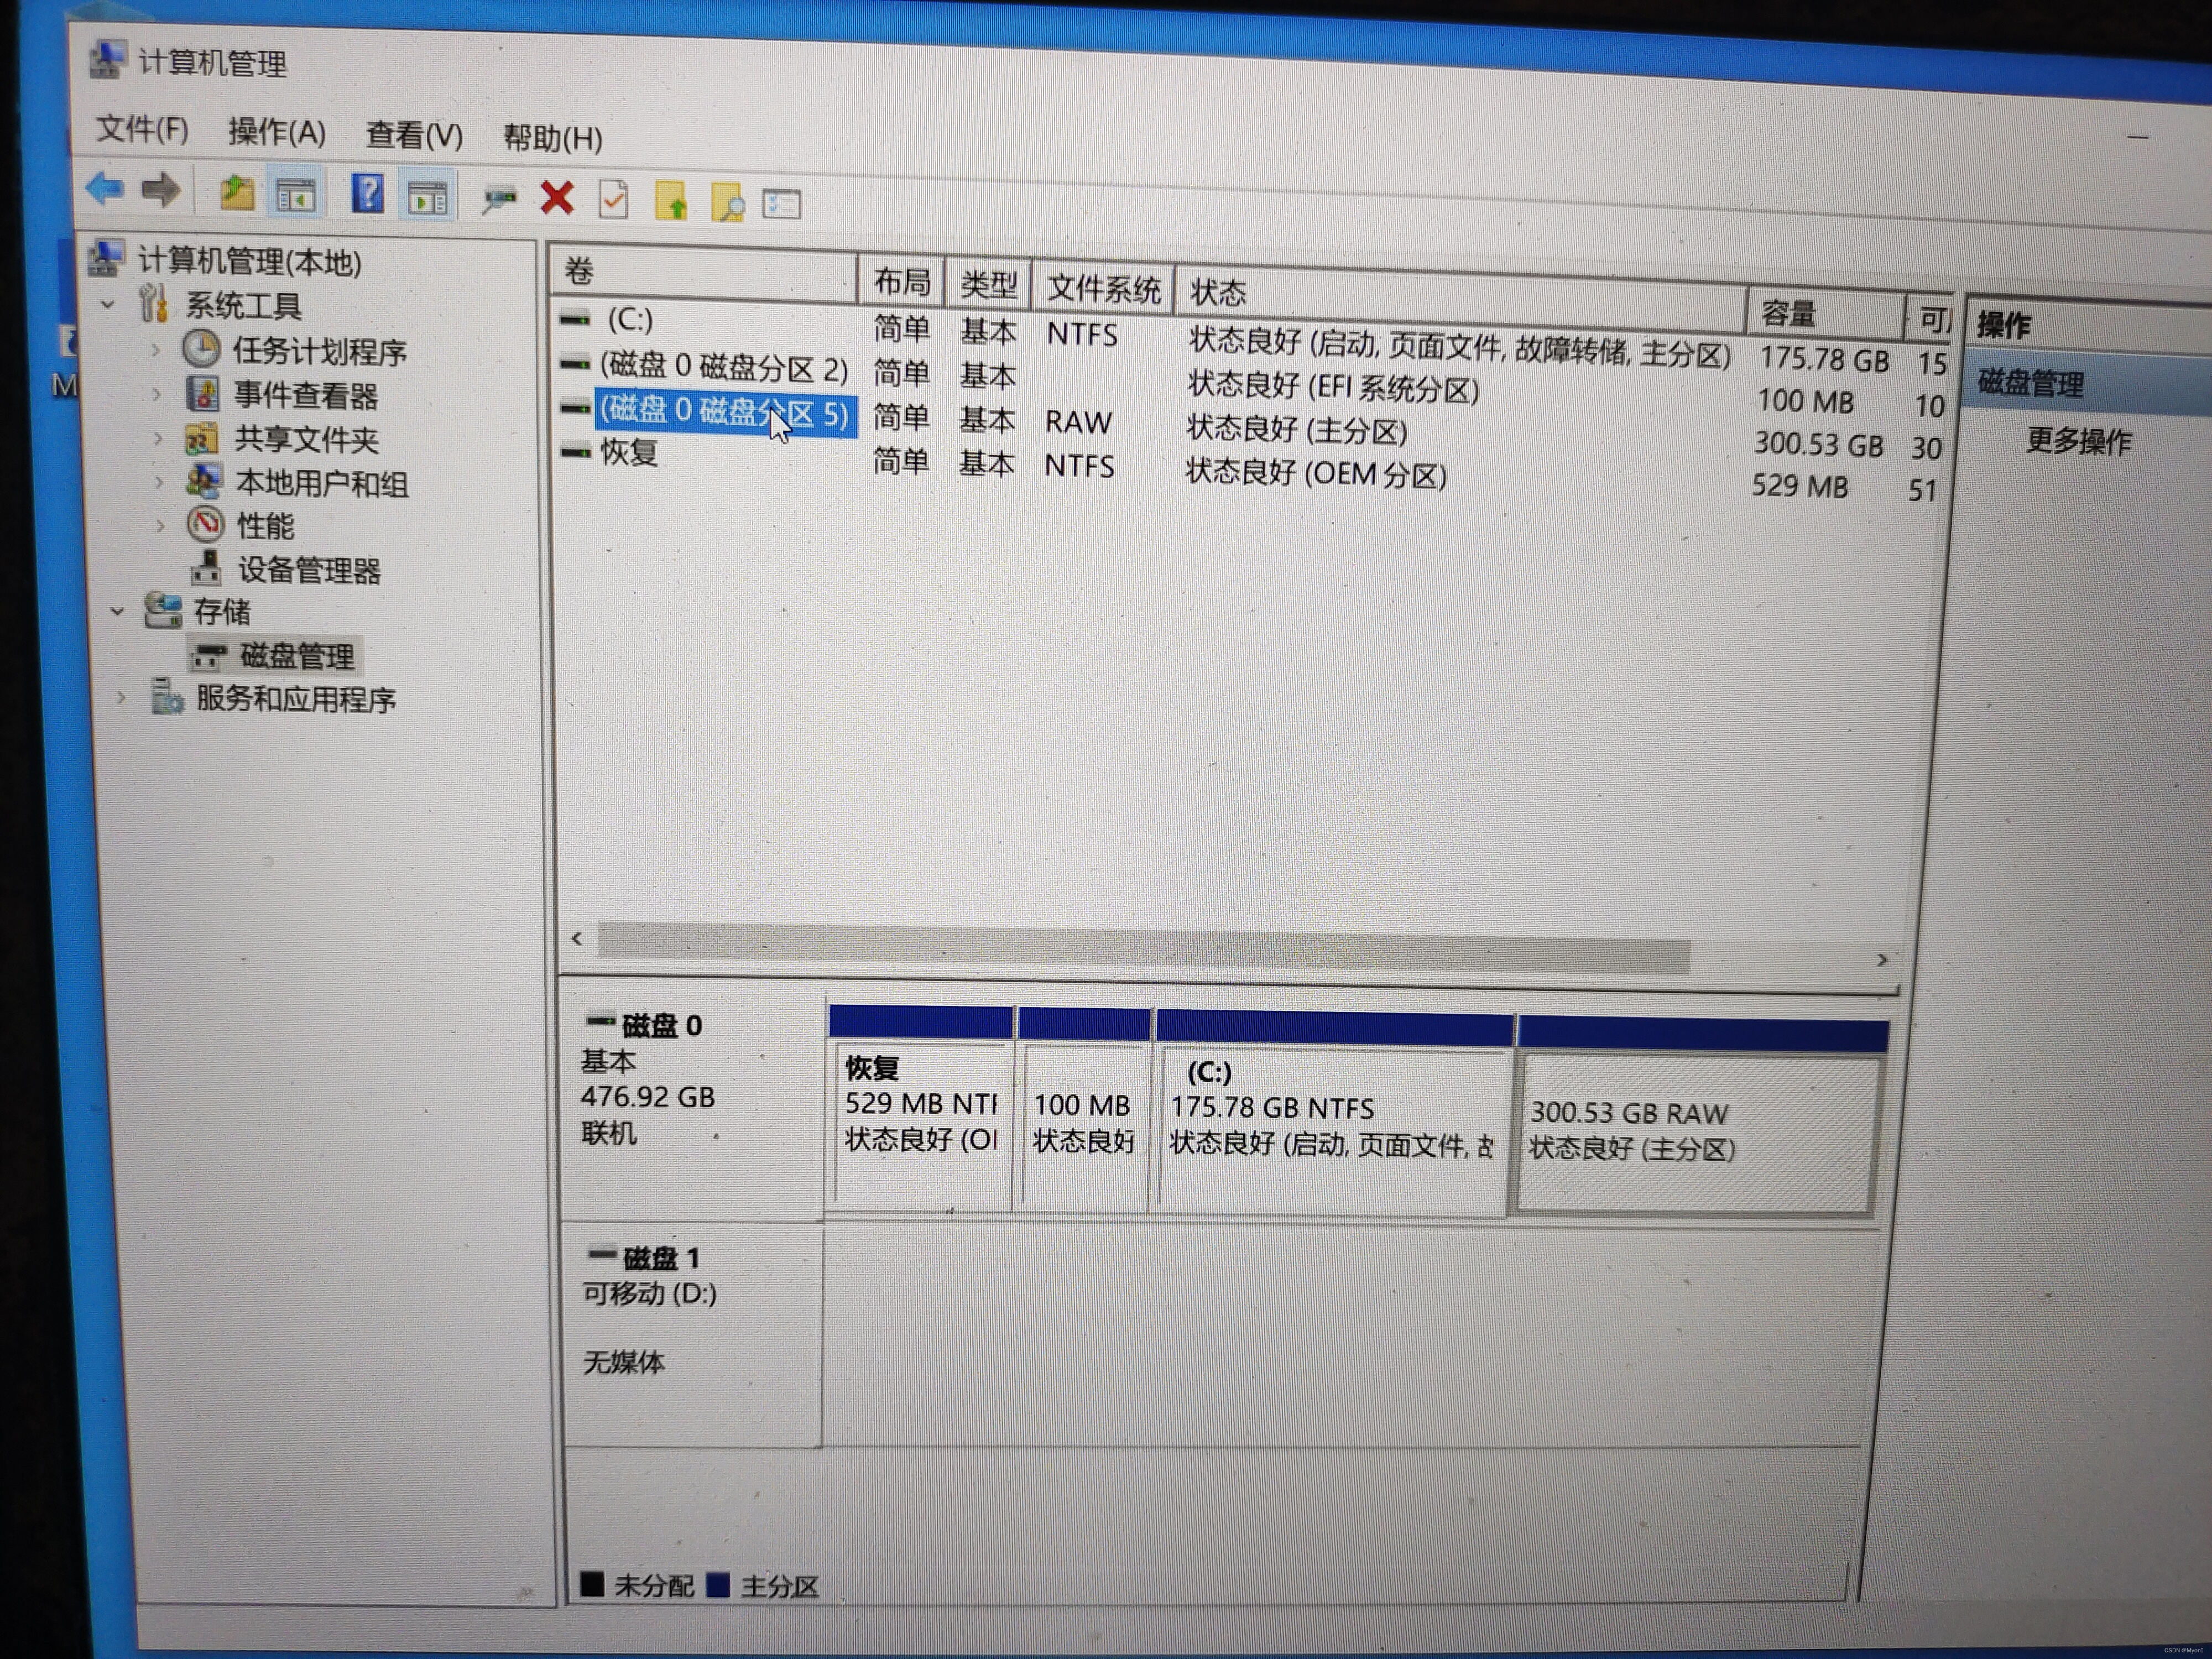Screen dimensions: 2212x1659
Task: Expand the 服务和应用程序 node
Action: point(121,697)
